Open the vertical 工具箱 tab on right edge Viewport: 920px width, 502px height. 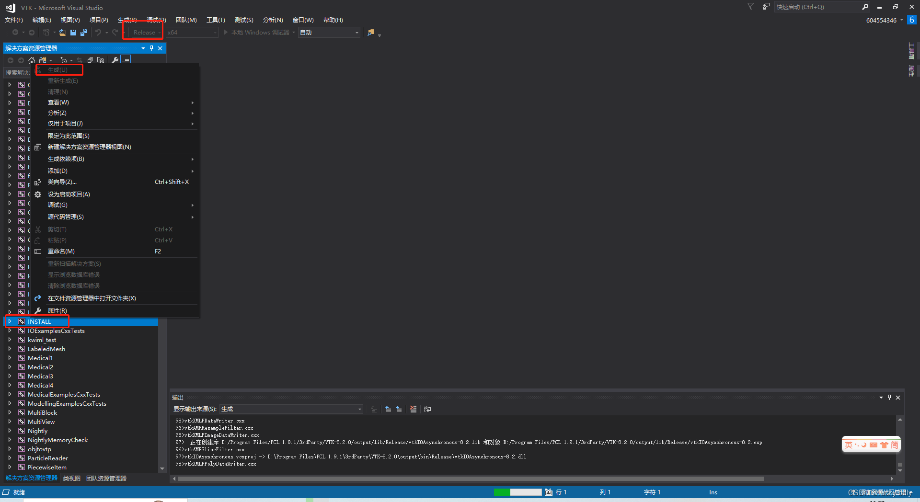911,51
